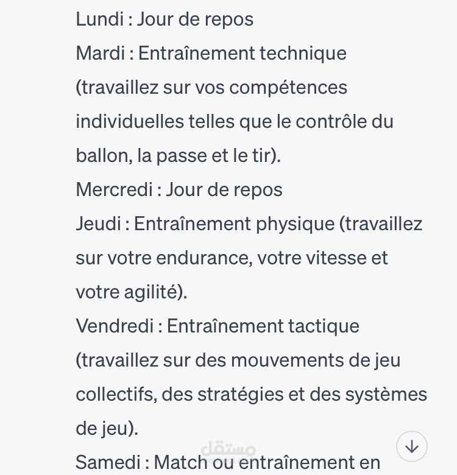Click the Mostaql watermark logo
This screenshot has width=457, height=475.
coord(228,450)
